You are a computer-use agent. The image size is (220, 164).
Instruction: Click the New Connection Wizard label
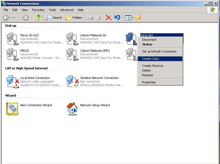36,105
